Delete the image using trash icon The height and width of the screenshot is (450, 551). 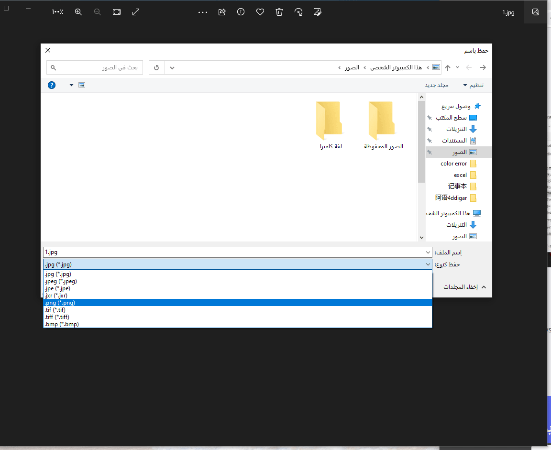[279, 12]
